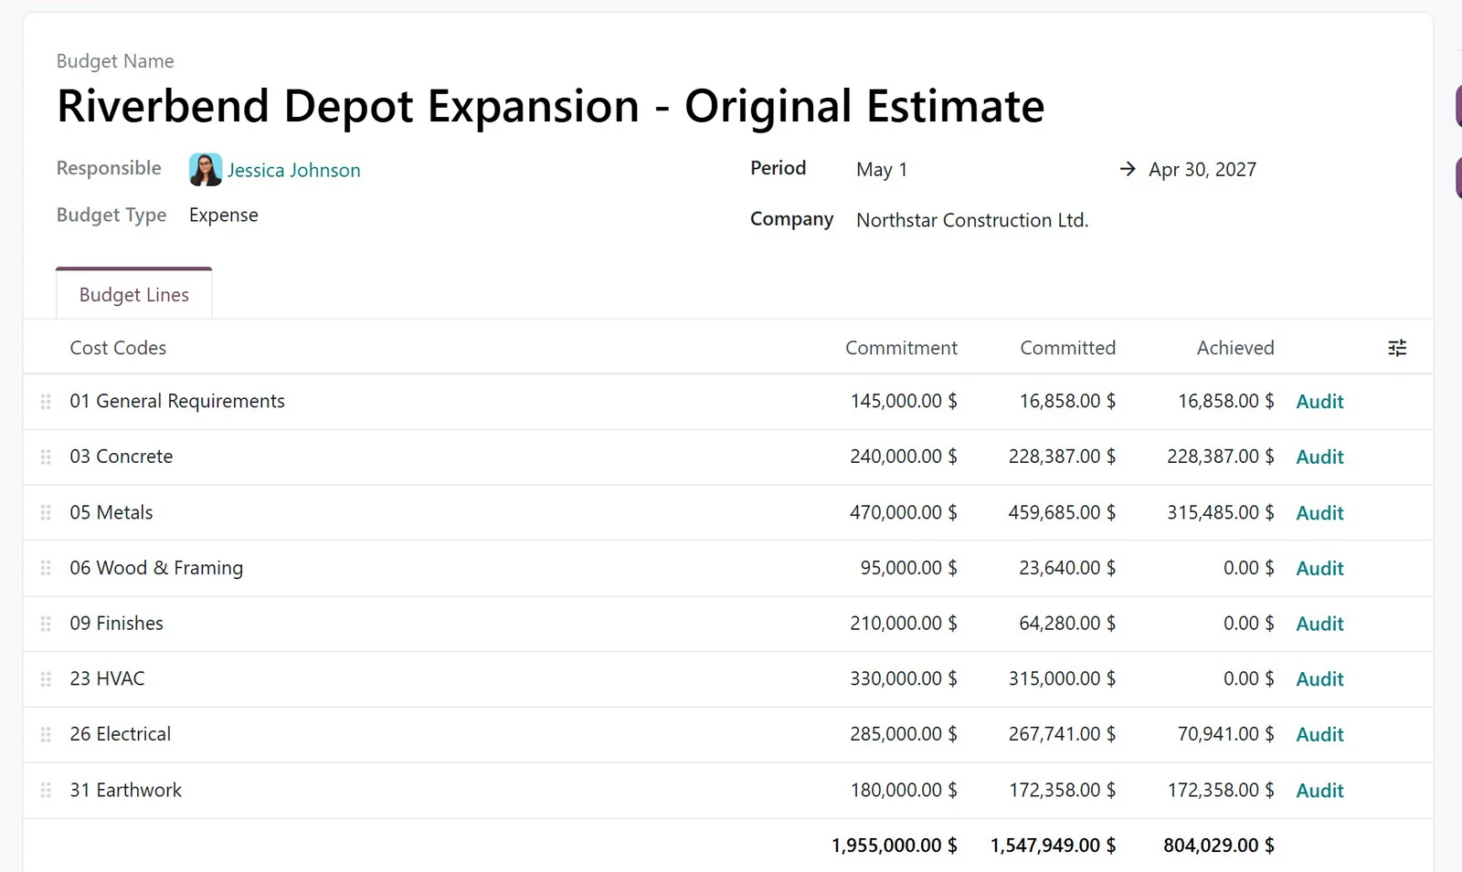The height and width of the screenshot is (872, 1462).
Task: Open Audit for 01 General Requirements
Action: 1319,402
